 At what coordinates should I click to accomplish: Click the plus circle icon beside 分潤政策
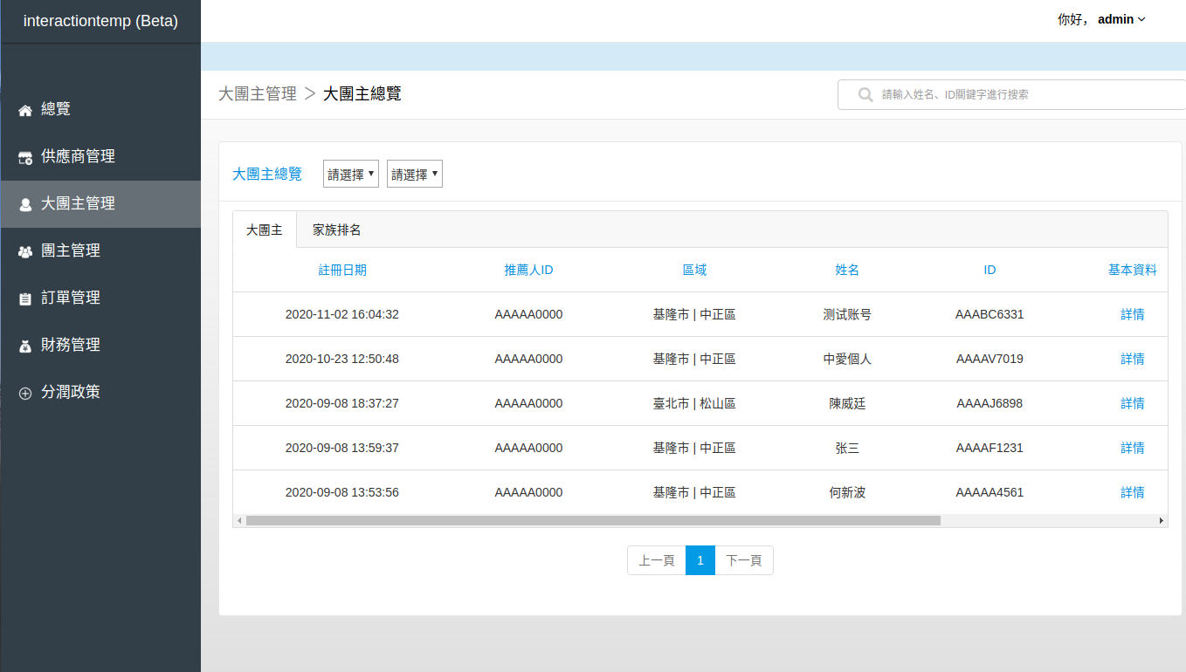tap(25, 393)
